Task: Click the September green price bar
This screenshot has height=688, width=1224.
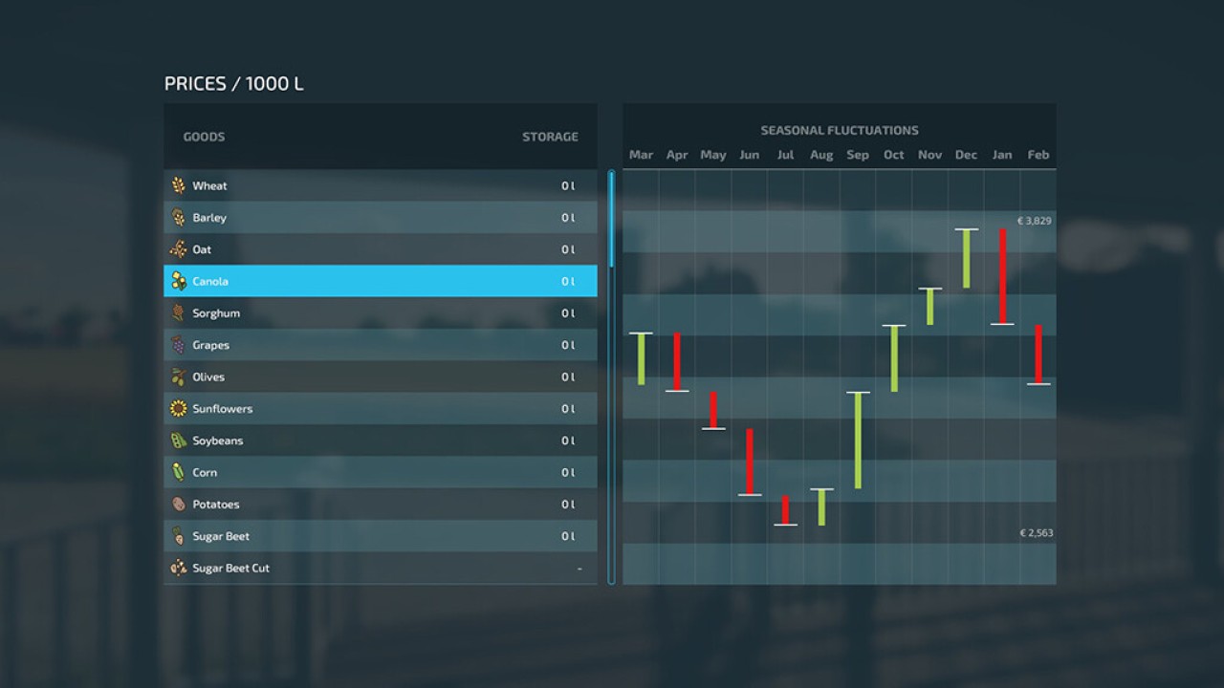Action: 858,441
